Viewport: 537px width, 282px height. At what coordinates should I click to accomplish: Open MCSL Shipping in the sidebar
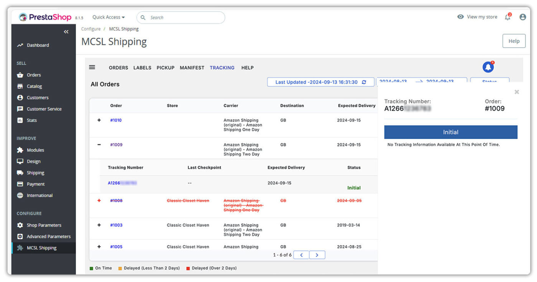coord(44,248)
